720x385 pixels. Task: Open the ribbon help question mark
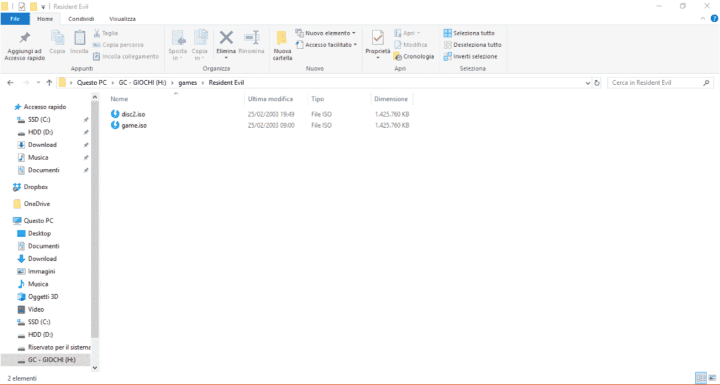pos(714,19)
